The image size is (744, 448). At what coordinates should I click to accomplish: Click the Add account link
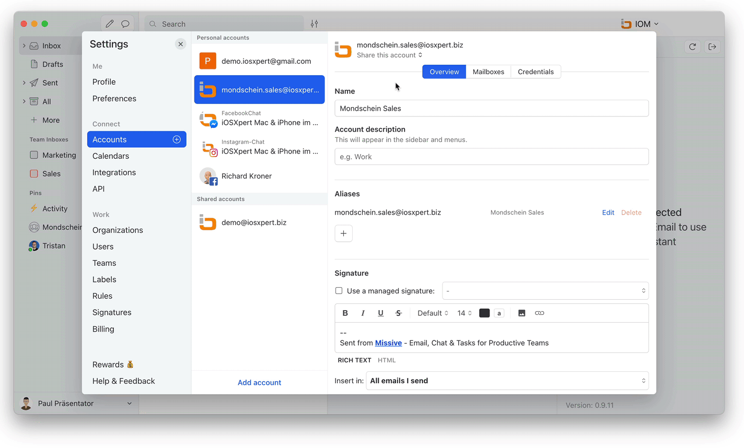[259, 383]
